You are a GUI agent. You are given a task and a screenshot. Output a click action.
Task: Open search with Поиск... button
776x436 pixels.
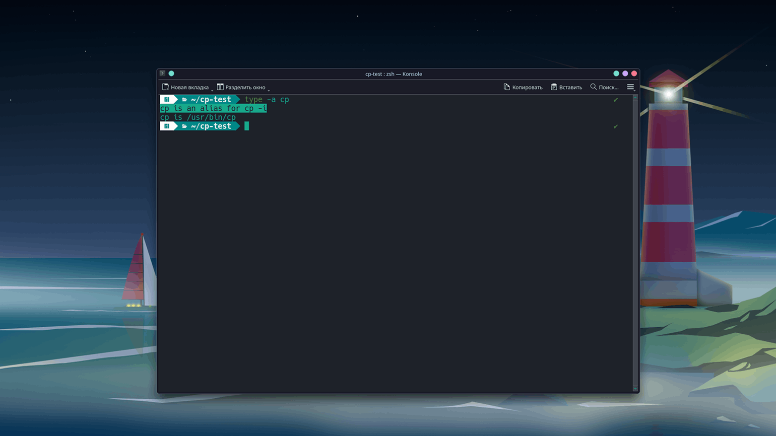(x=604, y=87)
